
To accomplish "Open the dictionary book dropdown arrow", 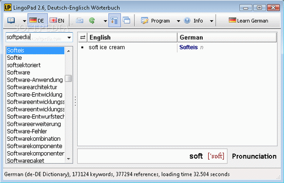I will [x=24, y=21].
